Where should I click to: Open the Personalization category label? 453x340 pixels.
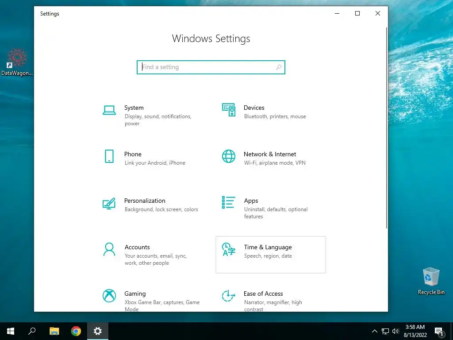tap(145, 201)
